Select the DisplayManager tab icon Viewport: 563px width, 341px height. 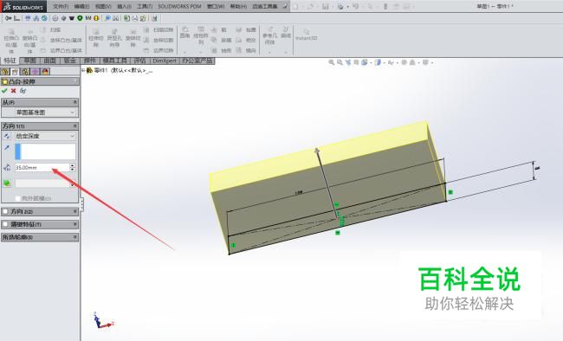tap(45, 72)
